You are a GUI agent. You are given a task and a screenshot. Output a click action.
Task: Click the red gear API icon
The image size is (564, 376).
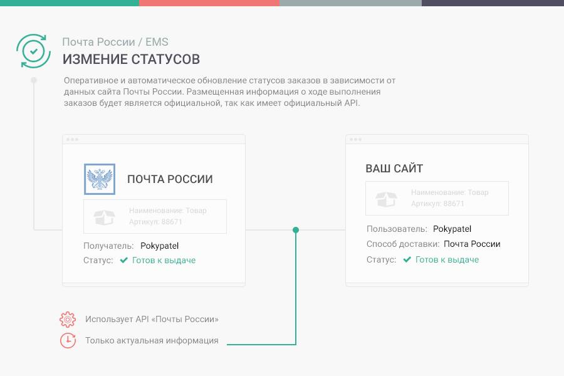coord(68,319)
